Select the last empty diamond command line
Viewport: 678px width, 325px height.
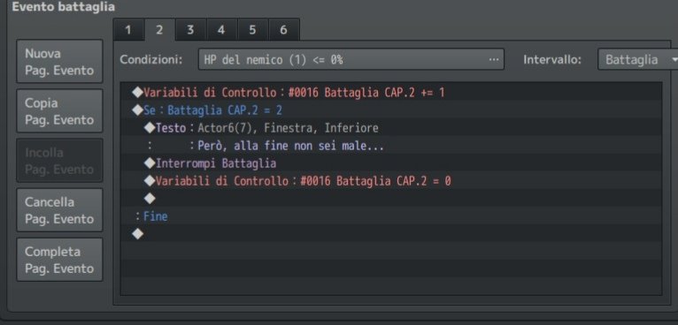pos(391,234)
